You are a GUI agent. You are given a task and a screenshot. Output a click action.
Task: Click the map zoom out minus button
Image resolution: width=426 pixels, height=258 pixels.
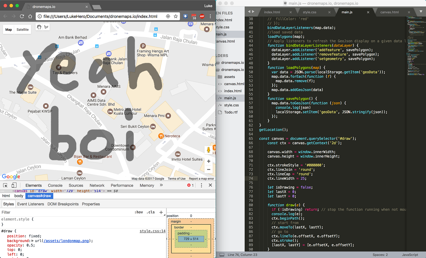point(208,169)
